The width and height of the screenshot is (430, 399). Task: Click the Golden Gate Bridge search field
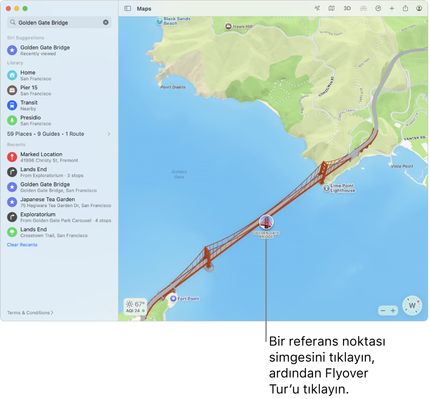pos(59,23)
